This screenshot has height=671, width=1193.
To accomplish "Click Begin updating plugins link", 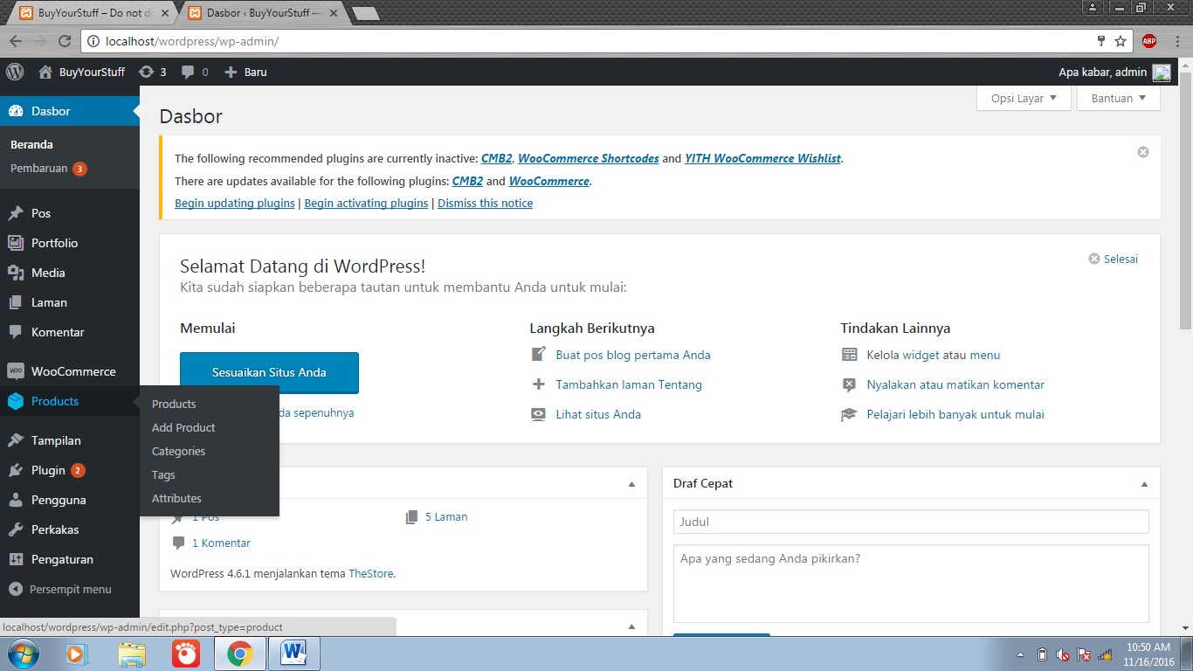I will (x=235, y=203).
